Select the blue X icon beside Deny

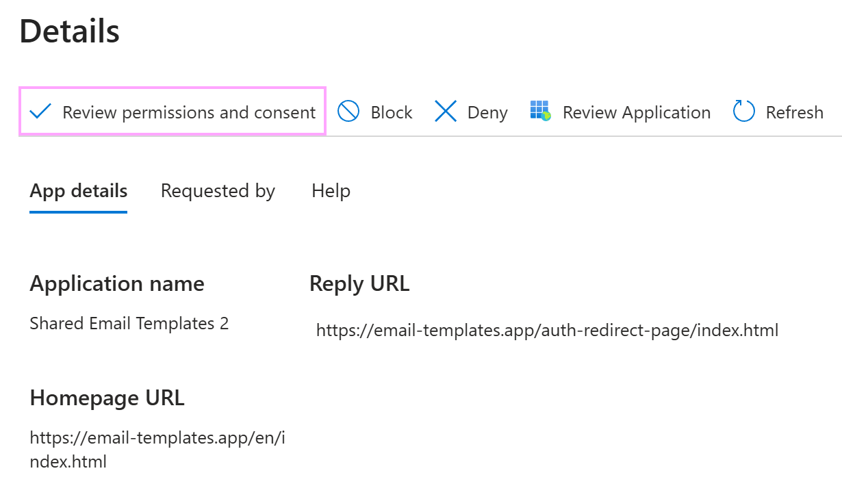pyautogui.click(x=446, y=111)
